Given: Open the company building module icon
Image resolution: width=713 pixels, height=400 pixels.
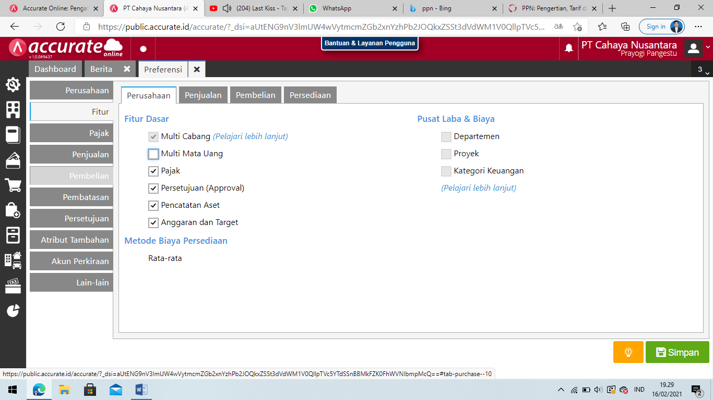Looking at the screenshot, I should click(13, 109).
